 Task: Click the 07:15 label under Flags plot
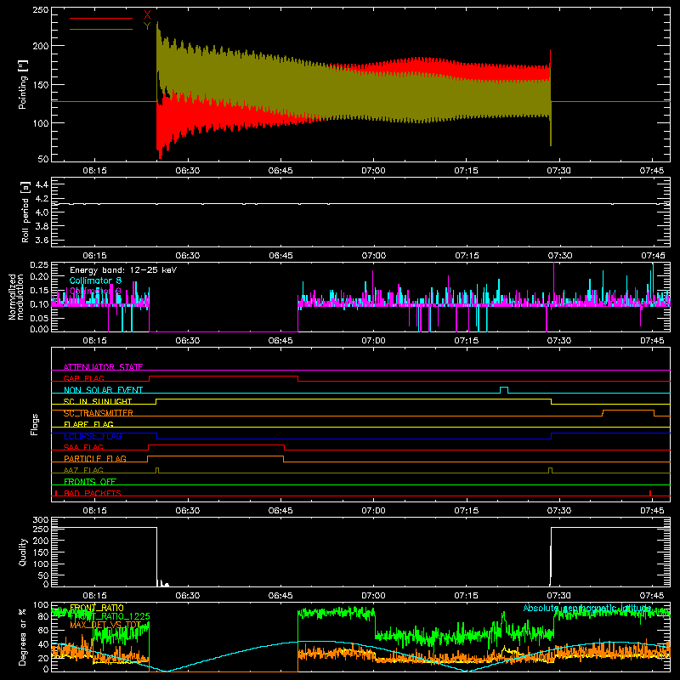(467, 511)
